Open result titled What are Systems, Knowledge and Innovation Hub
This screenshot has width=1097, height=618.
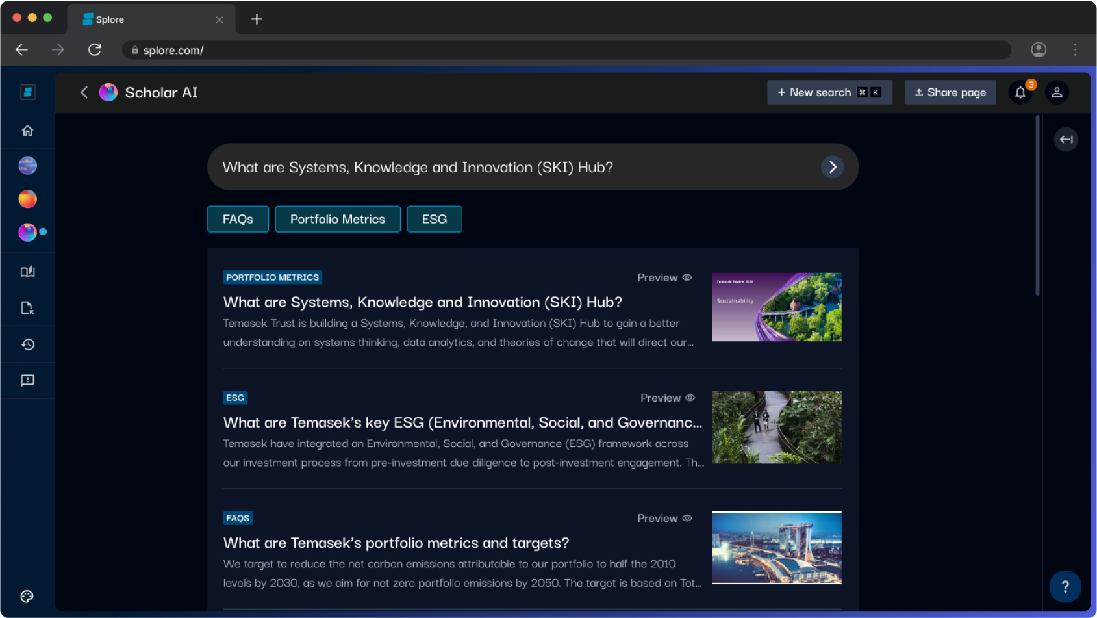[423, 302]
